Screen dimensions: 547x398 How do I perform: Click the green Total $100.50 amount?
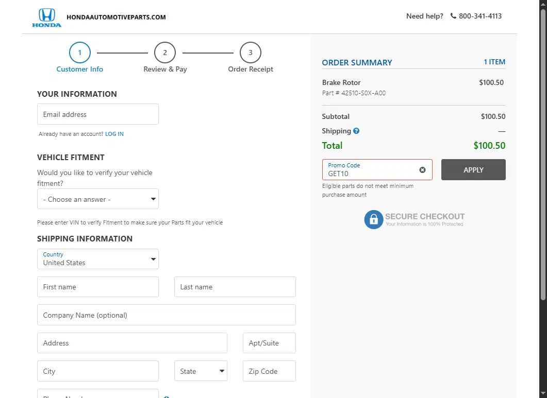(x=489, y=145)
